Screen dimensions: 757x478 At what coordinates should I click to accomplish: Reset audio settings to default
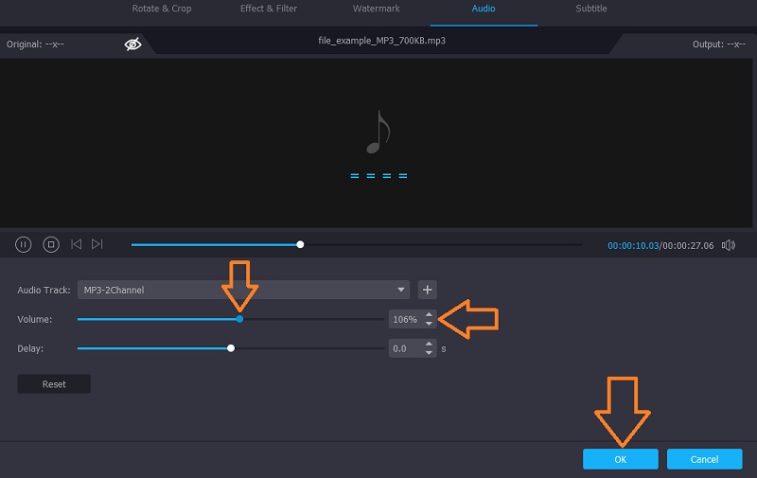(x=54, y=384)
